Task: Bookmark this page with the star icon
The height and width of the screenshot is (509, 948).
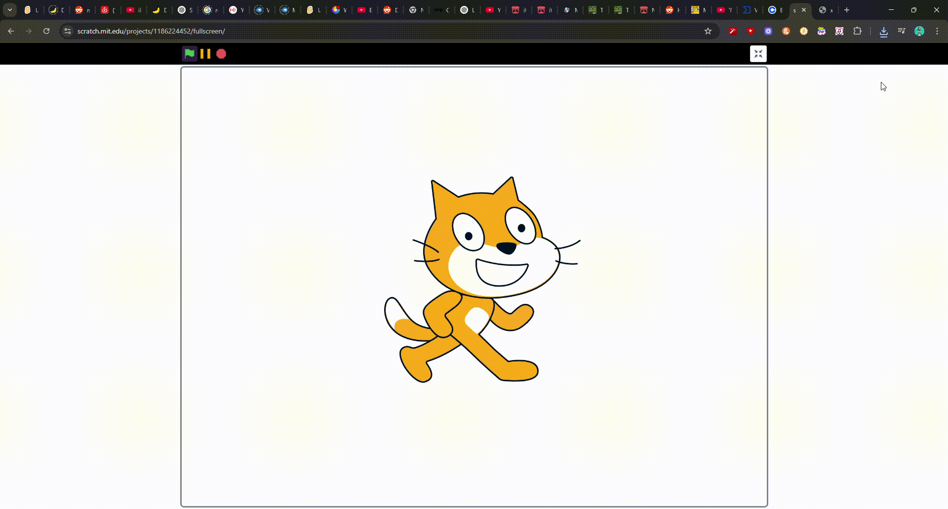Action: (708, 31)
